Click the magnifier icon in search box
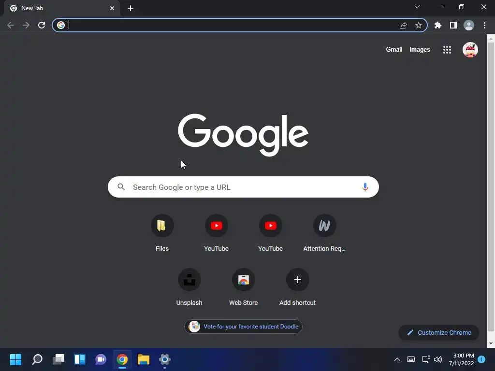Viewport: 495px width, 371px height. click(x=121, y=187)
